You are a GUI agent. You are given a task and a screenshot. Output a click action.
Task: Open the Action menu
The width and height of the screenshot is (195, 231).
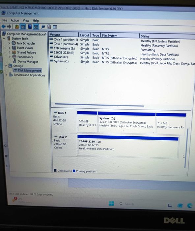(x=15, y=20)
